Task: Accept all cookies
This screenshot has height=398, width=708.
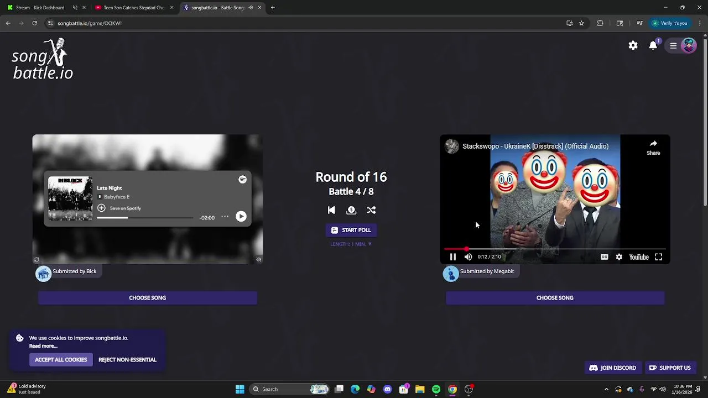Action: tap(61, 360)
